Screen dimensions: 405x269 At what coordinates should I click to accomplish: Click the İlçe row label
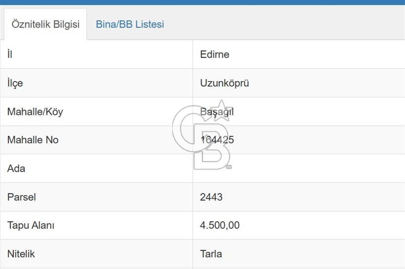pyautogui.click(x=15, y=83)
